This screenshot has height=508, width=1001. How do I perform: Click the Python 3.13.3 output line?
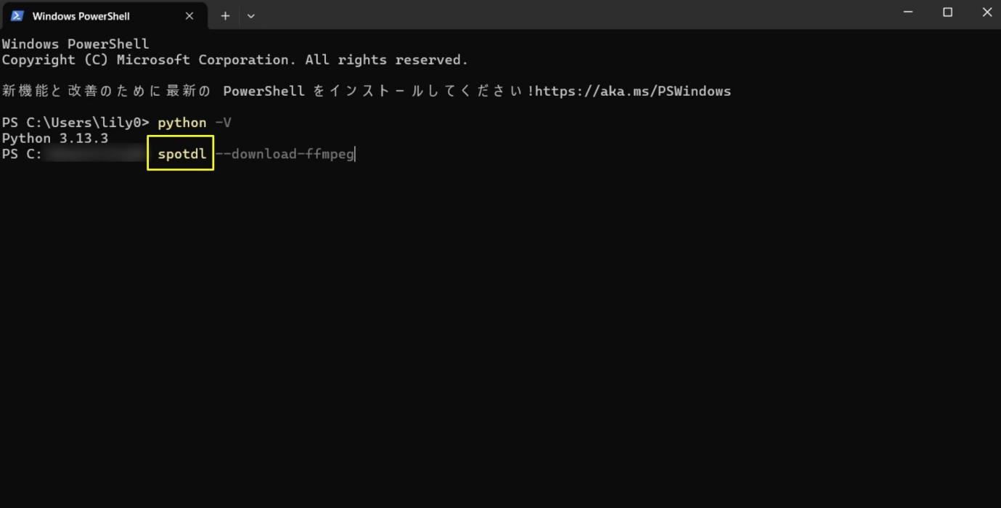pyautogui.click(x=54, y=139)
